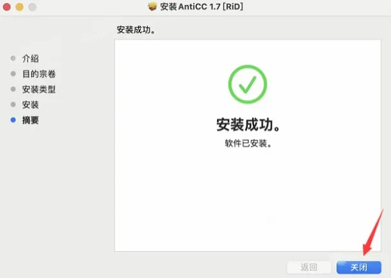Select the 安装类型 step in sidebar

(39, 89)
